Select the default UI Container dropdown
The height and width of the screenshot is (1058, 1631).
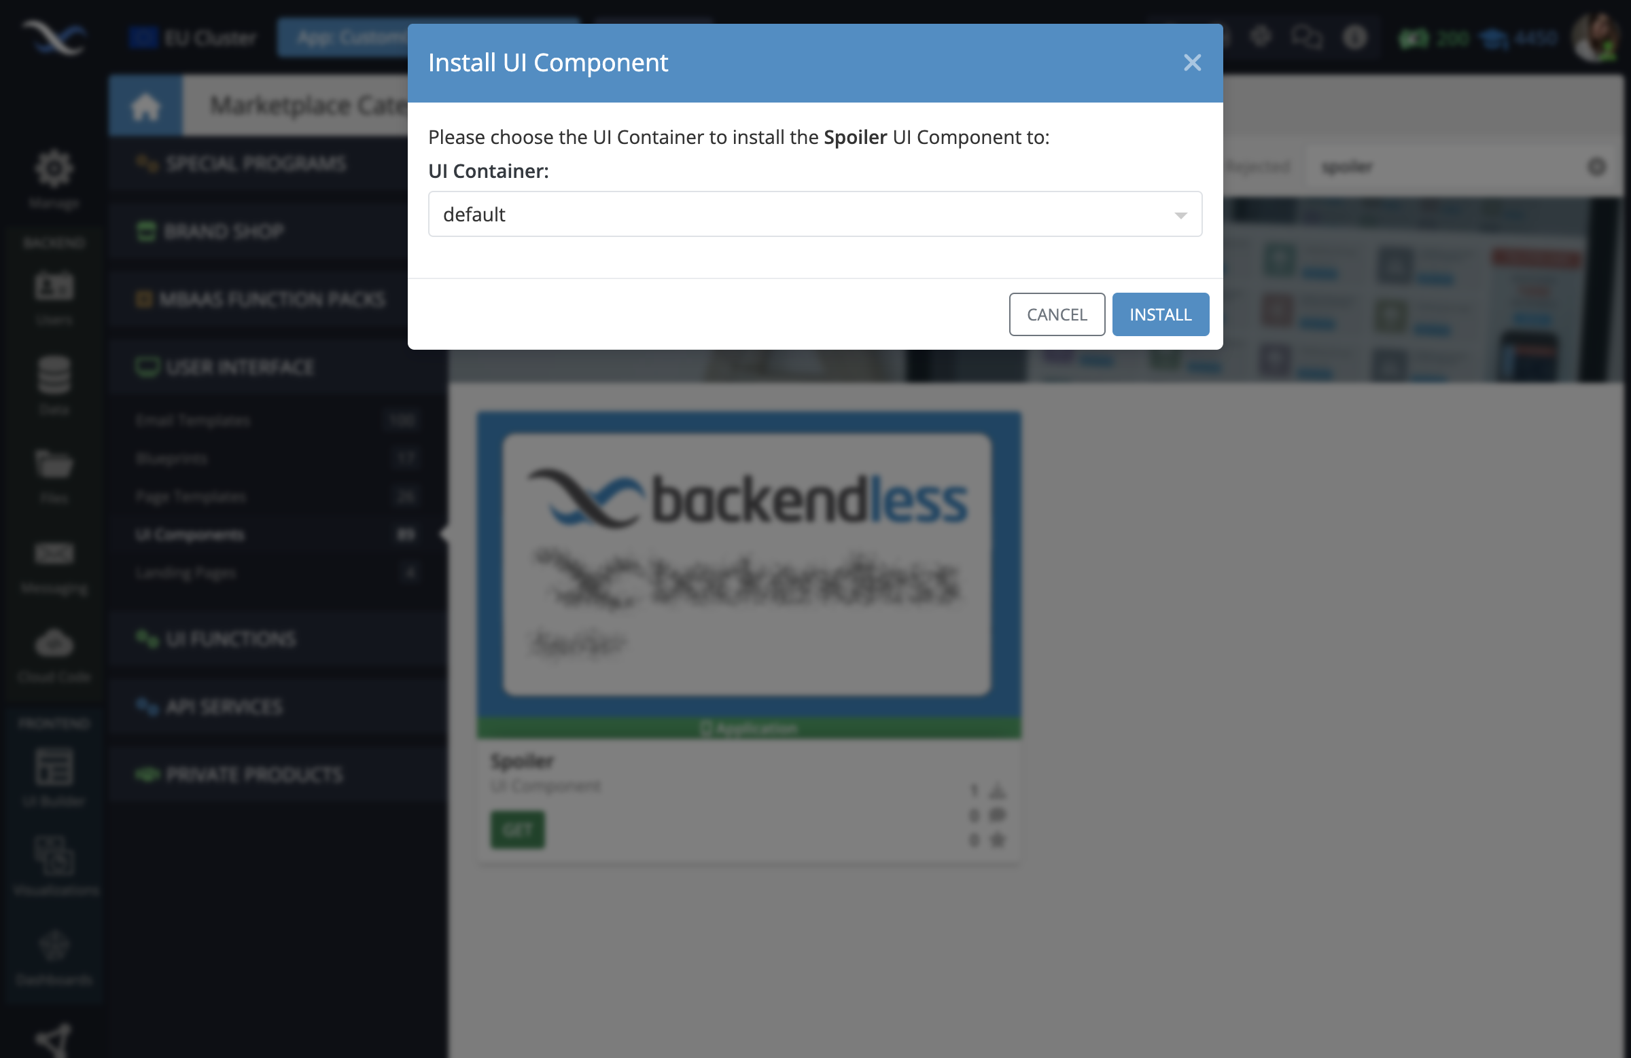814,214
